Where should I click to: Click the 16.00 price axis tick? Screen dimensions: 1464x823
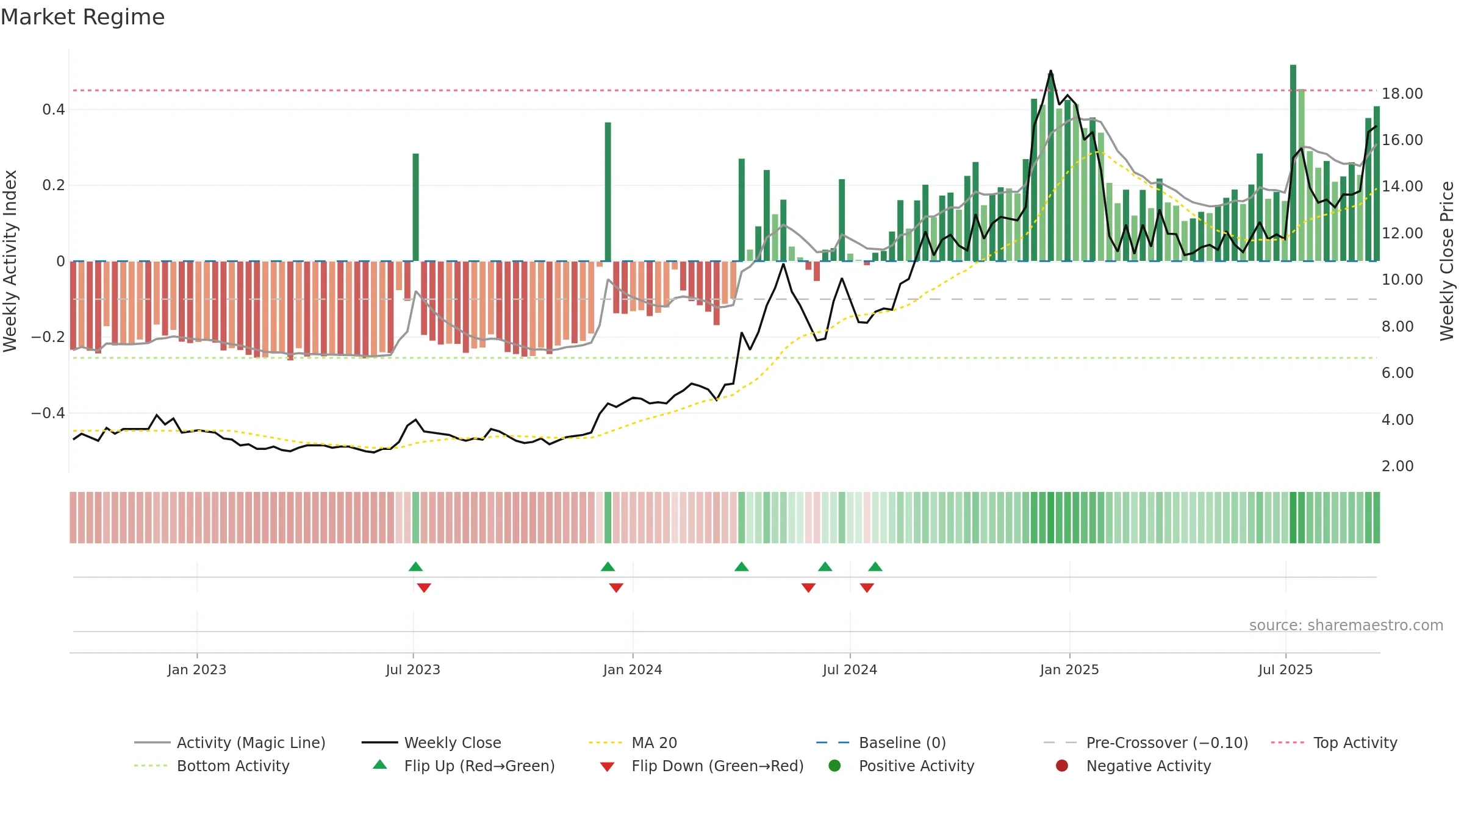[1402, 140]
